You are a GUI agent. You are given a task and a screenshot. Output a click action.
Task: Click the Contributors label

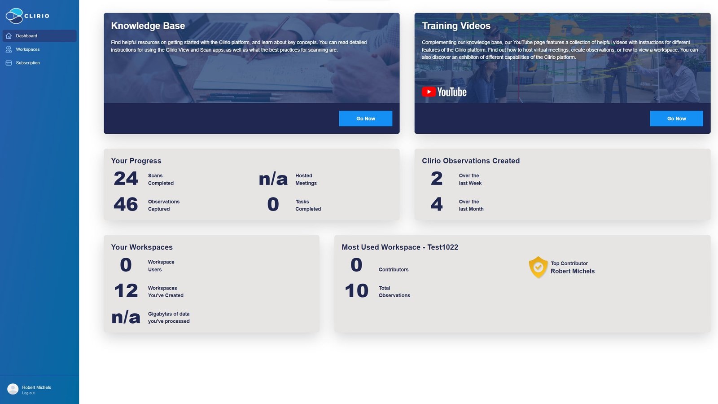[394, 270]
